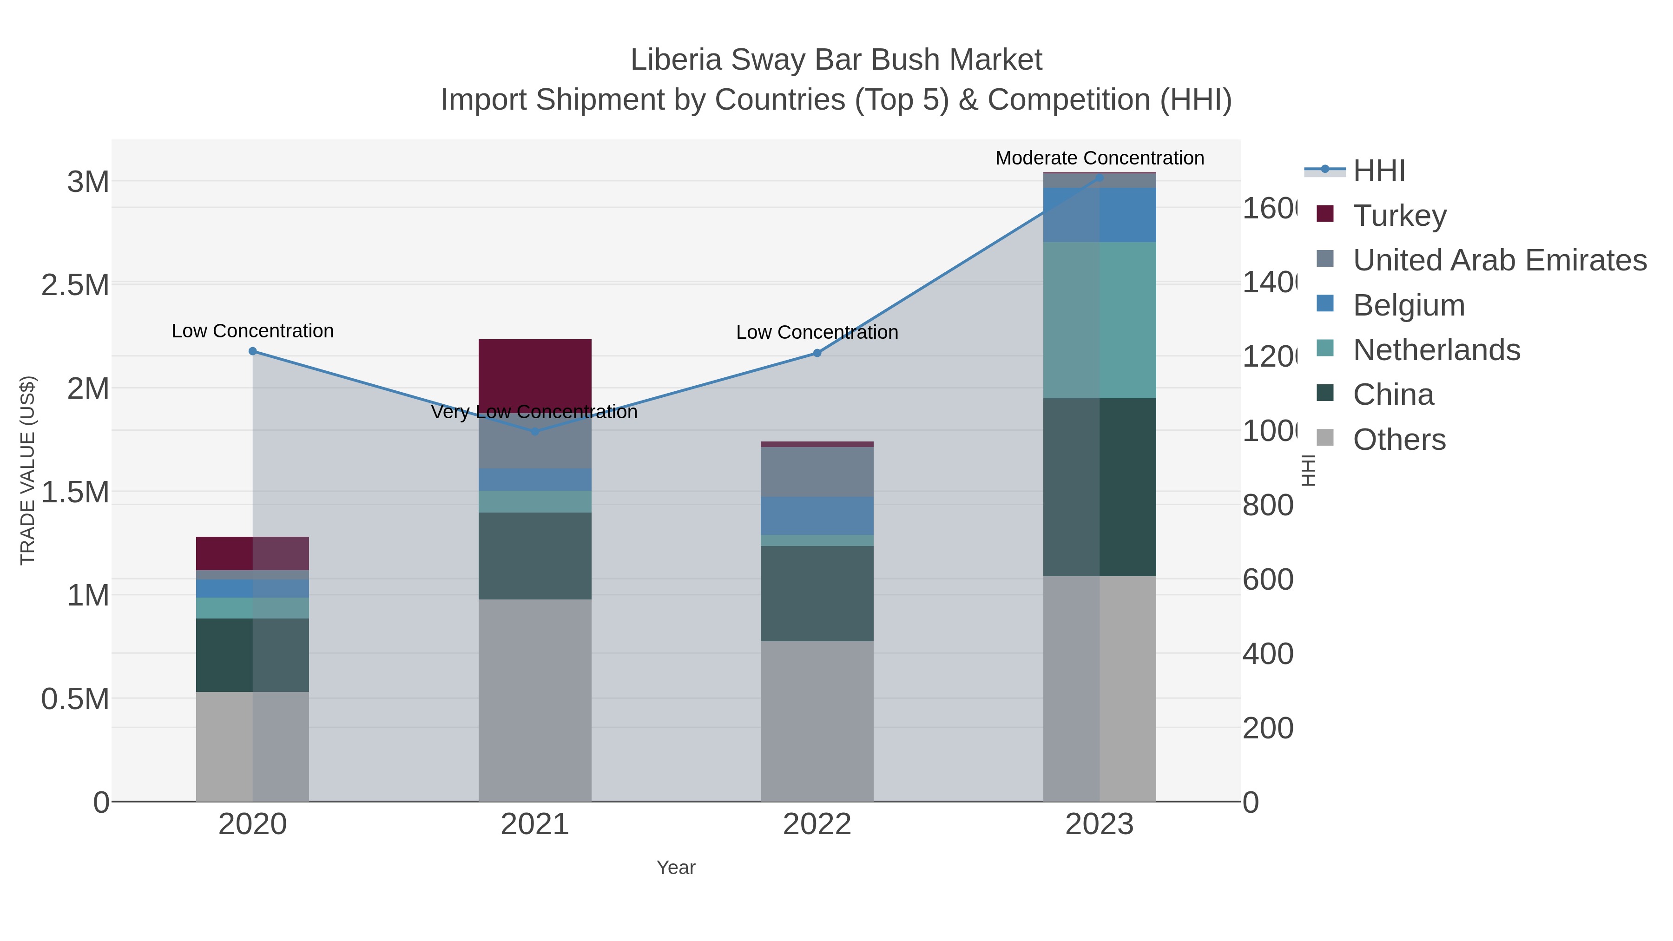Click the Belgium segment in 2022 bar
This screenshot has height=941, width=1673.
pyautogui.click(x=817, y=516)
